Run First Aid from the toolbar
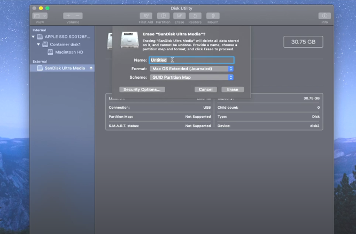Image resolution: width=356 pixels, height=234 pixels. click(146, 16)
